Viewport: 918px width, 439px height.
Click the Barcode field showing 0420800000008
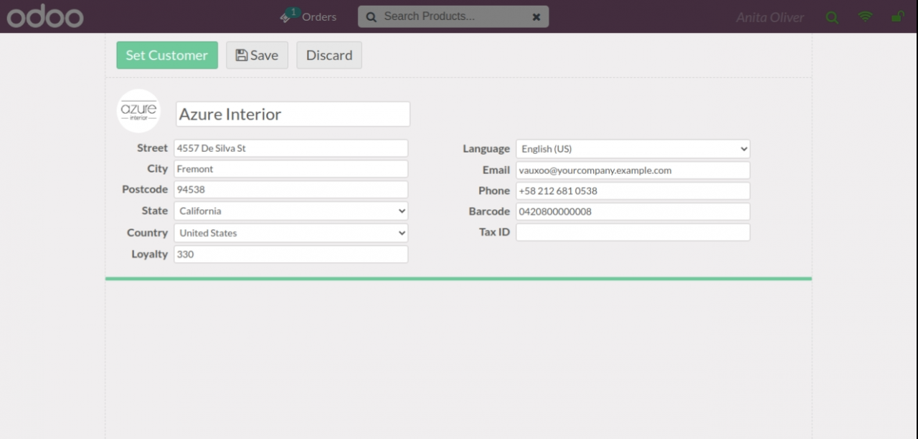pyautogui.click(x=633, y=211)
